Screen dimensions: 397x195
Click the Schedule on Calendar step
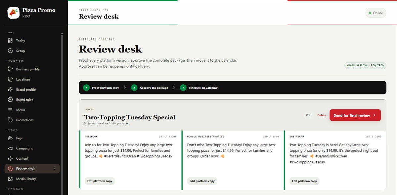click(199, 88)
